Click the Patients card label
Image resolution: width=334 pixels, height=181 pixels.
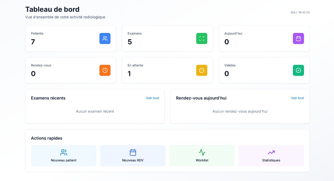(37, 34)
